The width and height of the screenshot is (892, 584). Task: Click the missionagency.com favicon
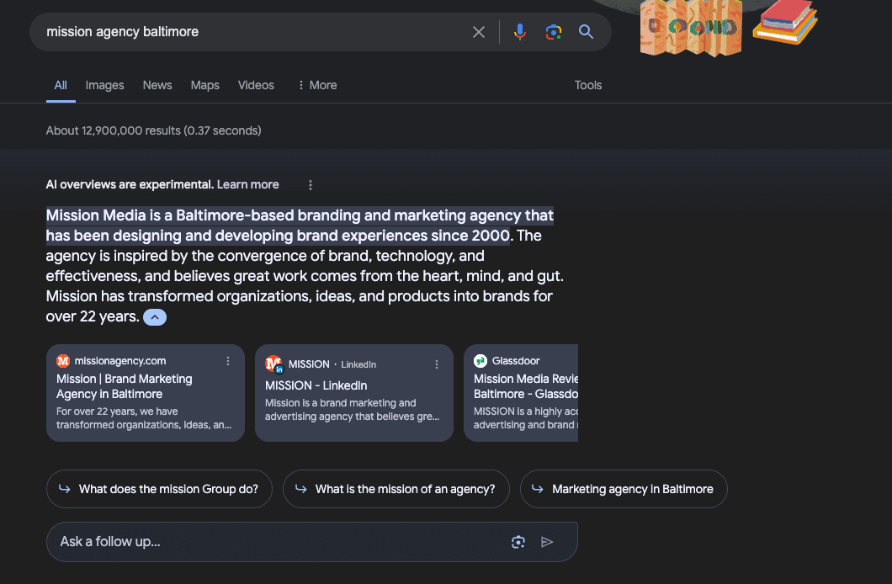(62, 361)
